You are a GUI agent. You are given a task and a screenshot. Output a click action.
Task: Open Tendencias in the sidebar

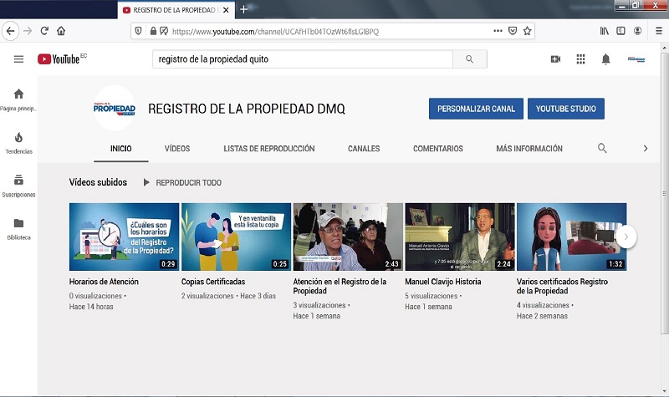click(x=18, y=143)
